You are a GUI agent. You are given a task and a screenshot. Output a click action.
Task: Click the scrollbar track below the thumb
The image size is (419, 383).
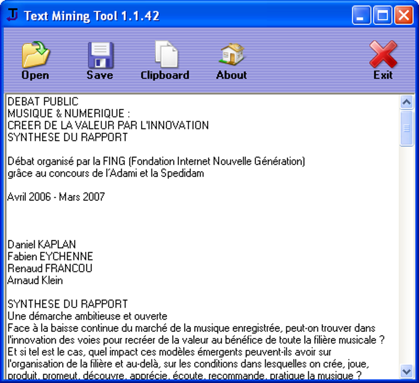(x=407, y=246)
